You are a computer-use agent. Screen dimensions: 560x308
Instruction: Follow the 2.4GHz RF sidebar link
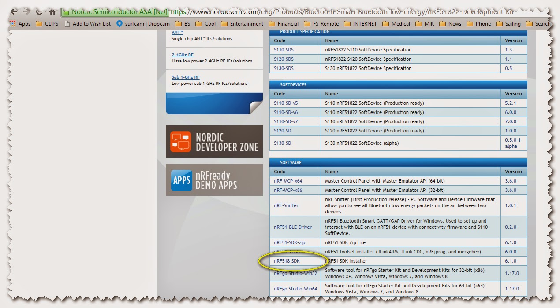[x=182, y=55]
